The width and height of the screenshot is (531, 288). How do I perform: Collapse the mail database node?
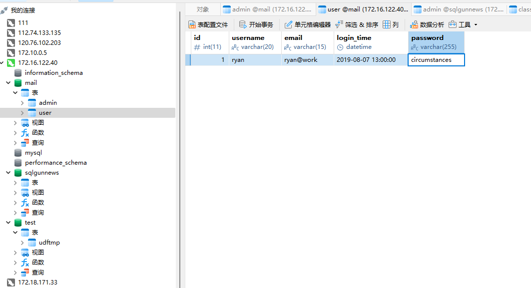[8, 82]
